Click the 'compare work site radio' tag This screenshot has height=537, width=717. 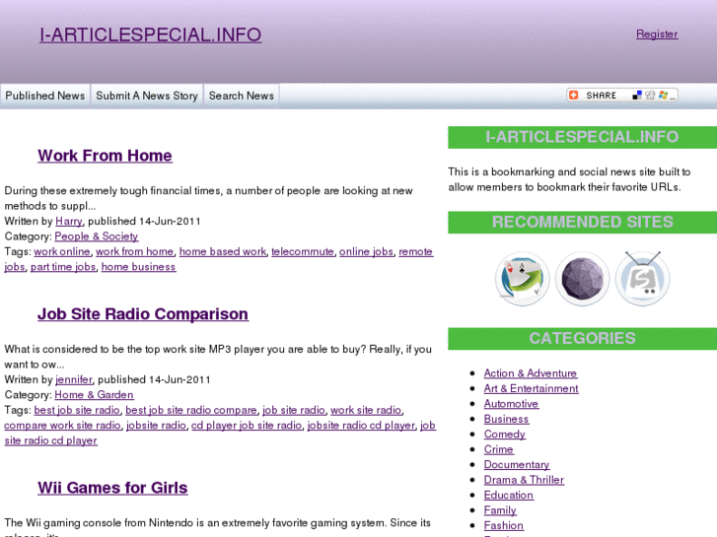coord(63,426)
